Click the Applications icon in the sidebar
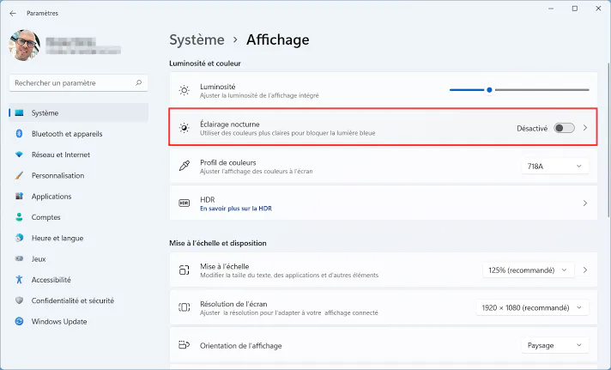611x370 pixels. (19, 196)
